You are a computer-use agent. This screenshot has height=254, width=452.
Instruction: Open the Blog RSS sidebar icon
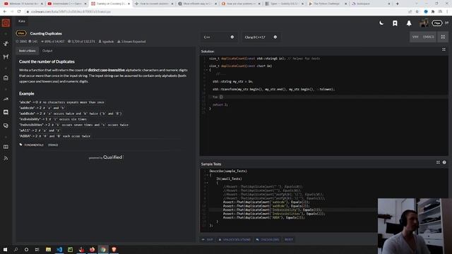(6, 158)
